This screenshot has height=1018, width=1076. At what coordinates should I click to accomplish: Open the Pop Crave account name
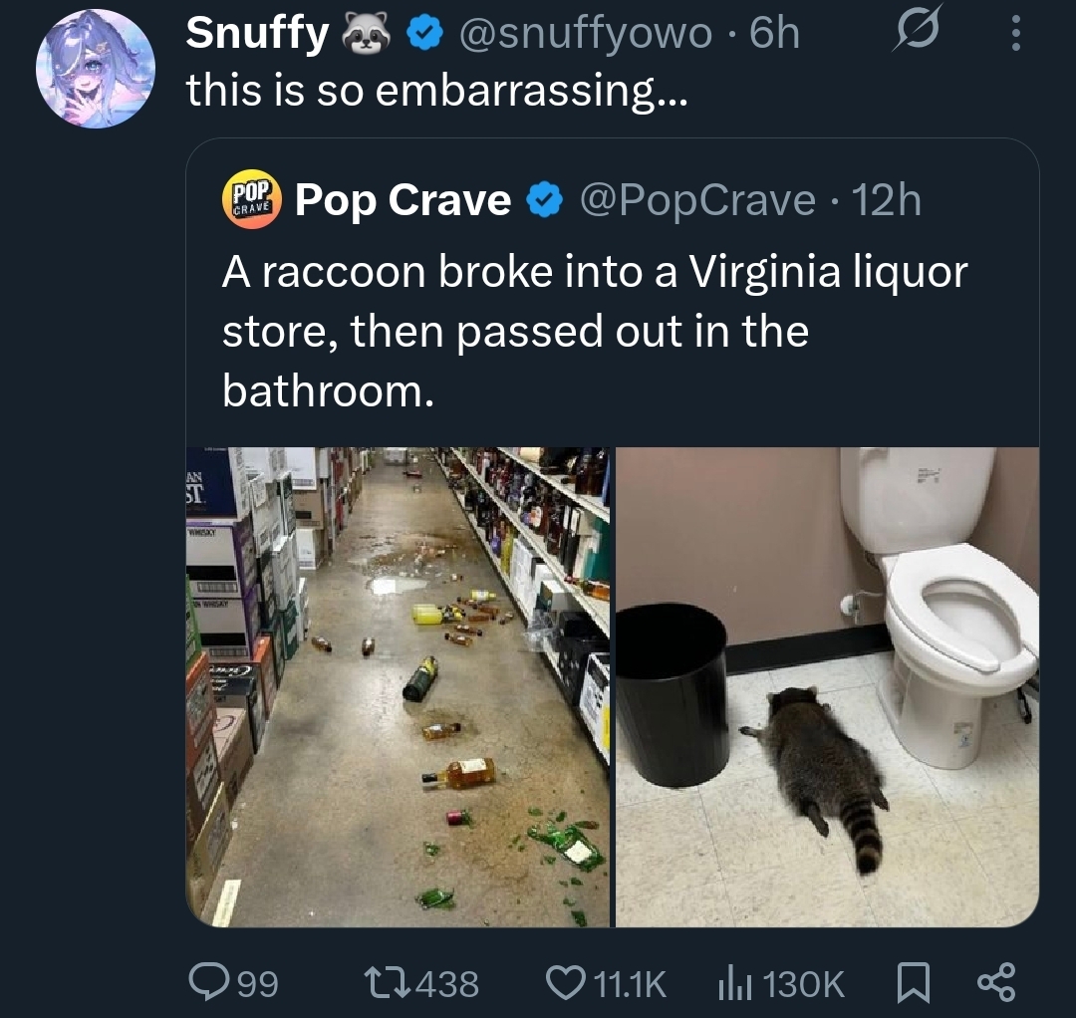point(403,201)
